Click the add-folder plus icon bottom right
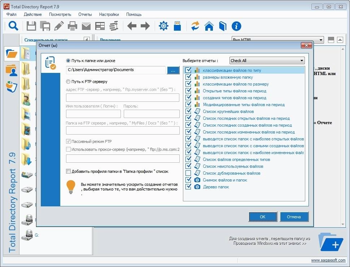This screenshot has height=267, width=350. [x=331, y=242]
